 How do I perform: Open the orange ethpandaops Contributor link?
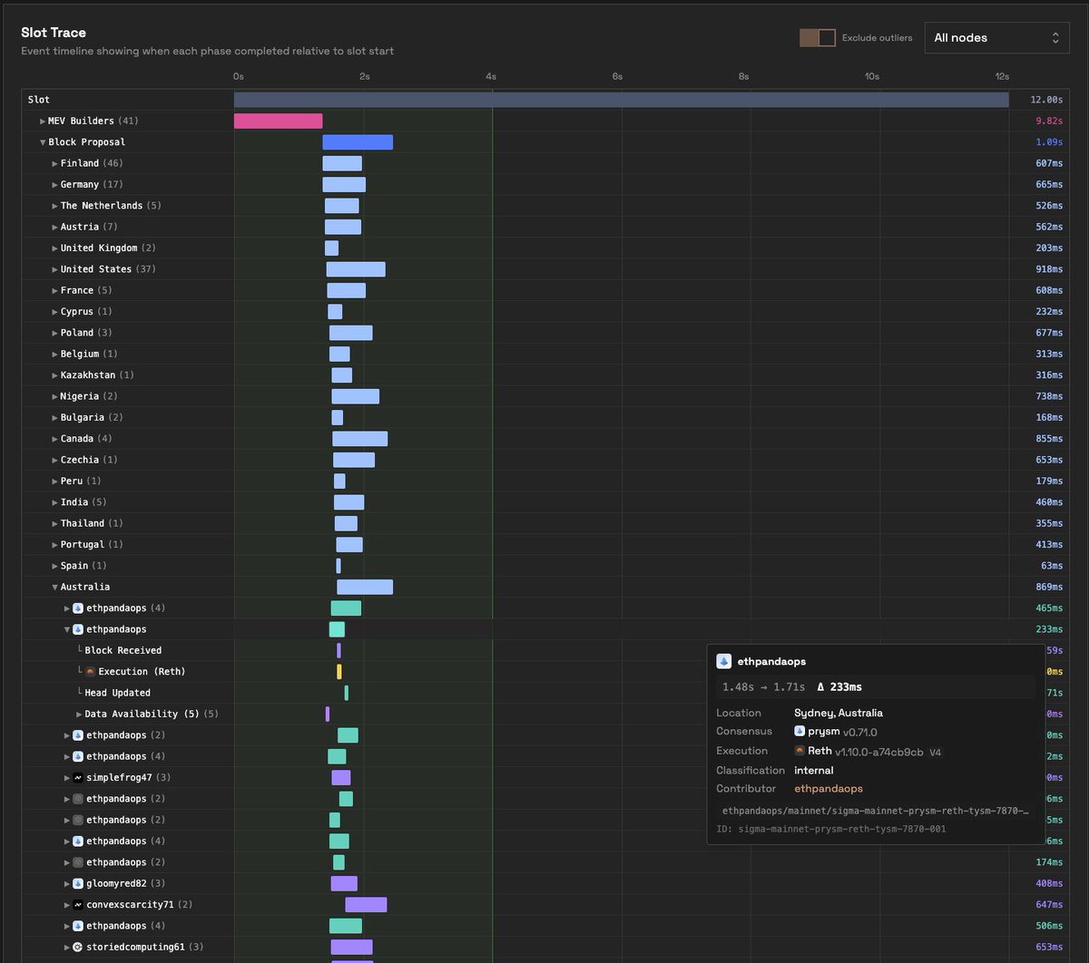[x=829, y=789]
